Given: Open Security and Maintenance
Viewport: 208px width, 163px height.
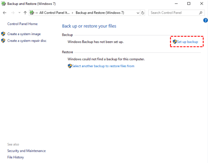Looking at the screenshot, I should pos(27,151).
